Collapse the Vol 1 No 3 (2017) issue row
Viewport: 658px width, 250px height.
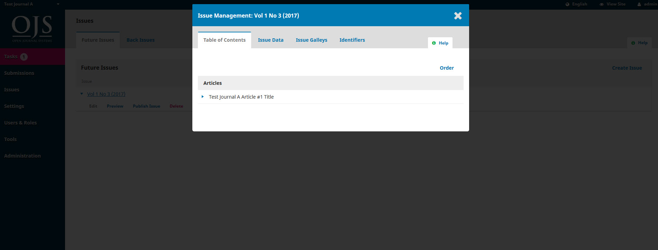coord(82,94)
